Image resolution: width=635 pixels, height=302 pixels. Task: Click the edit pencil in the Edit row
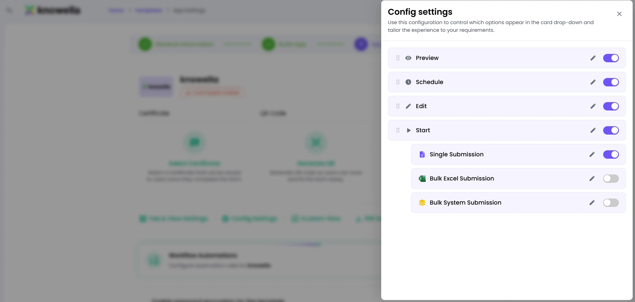(593, 106)
